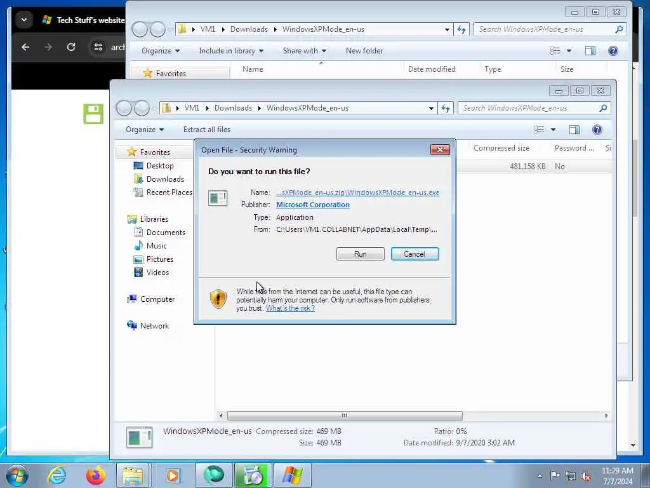Click the Windows flag taskbar icon
This screenshot has width=650, height=488.
(x=292, y=475)
